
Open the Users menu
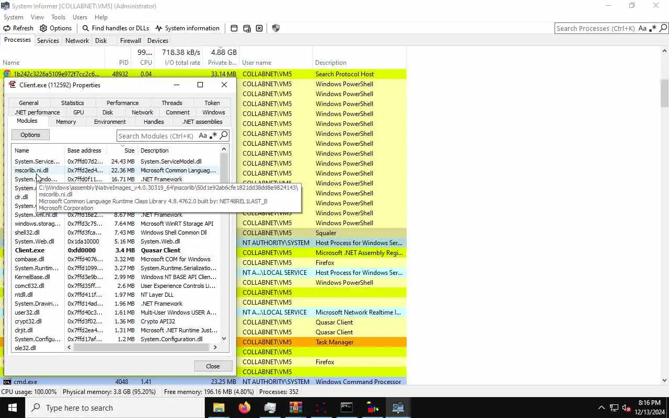[80, 17]
